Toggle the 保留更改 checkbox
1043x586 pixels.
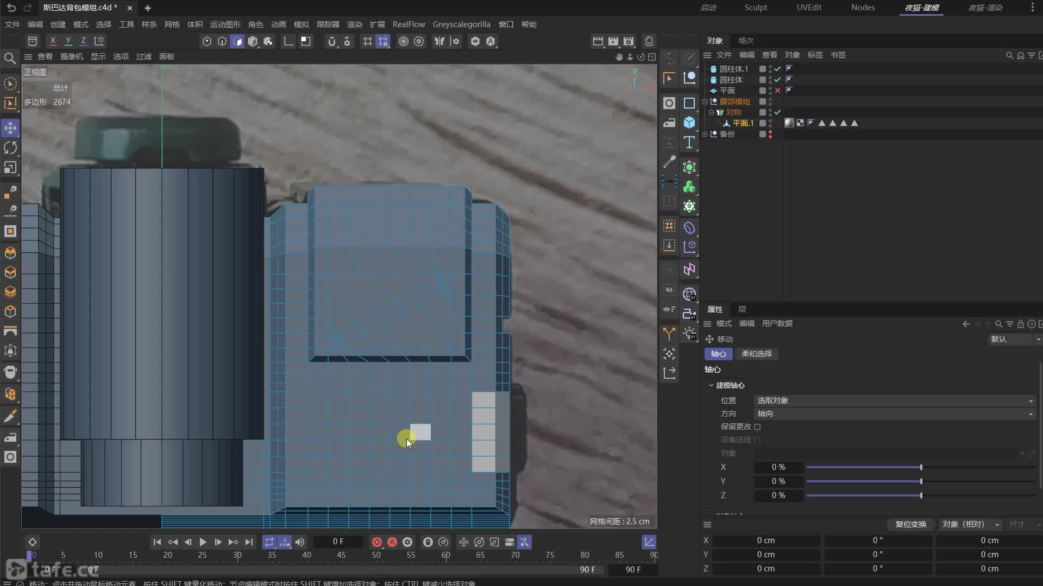pos(757,427)
